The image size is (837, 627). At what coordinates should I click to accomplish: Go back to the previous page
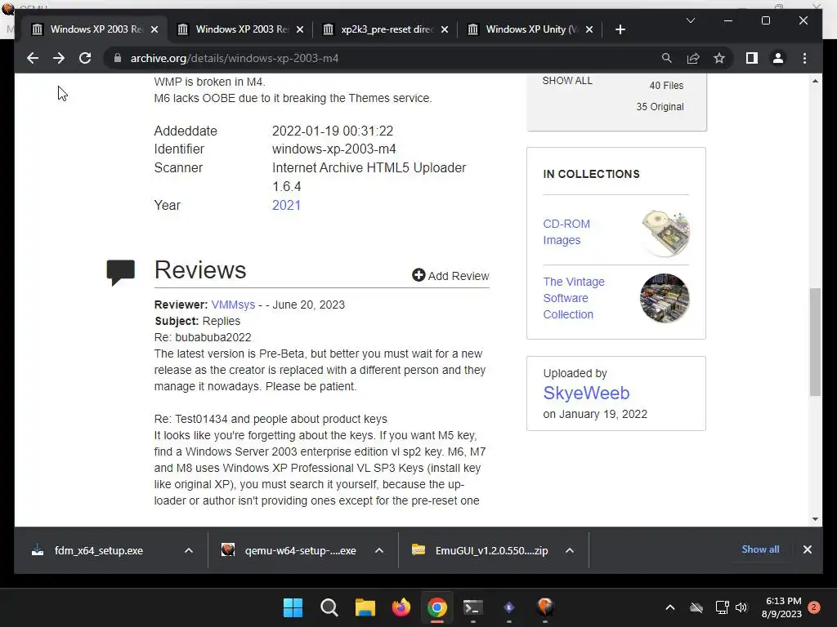coord(33,58)
